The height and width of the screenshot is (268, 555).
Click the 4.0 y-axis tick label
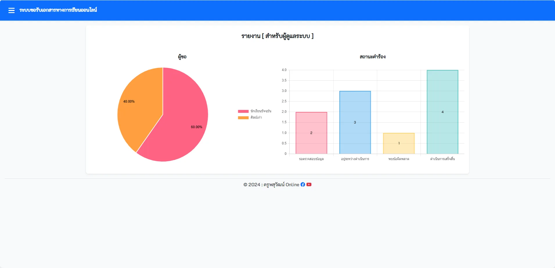[x=284, y=70]
